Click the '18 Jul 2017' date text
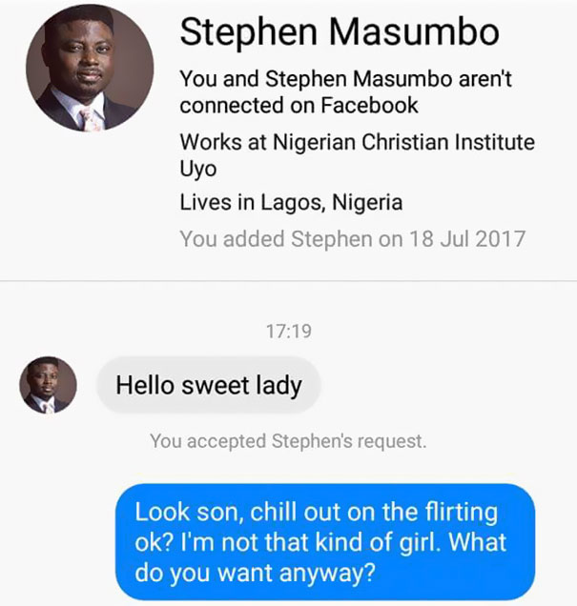 pyautogui.click(x=466, y=237)
